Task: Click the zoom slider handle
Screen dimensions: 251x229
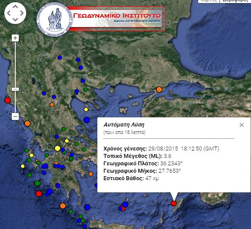Action: [15, 89]
